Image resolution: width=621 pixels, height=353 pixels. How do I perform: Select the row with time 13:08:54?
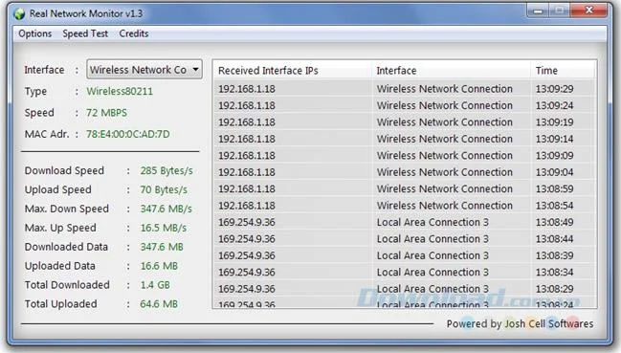tap(405, 206)
